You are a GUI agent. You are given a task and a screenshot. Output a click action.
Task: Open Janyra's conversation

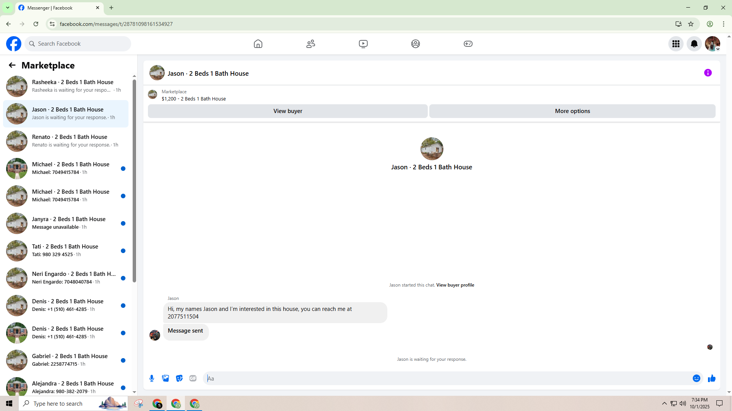point(66,223)
